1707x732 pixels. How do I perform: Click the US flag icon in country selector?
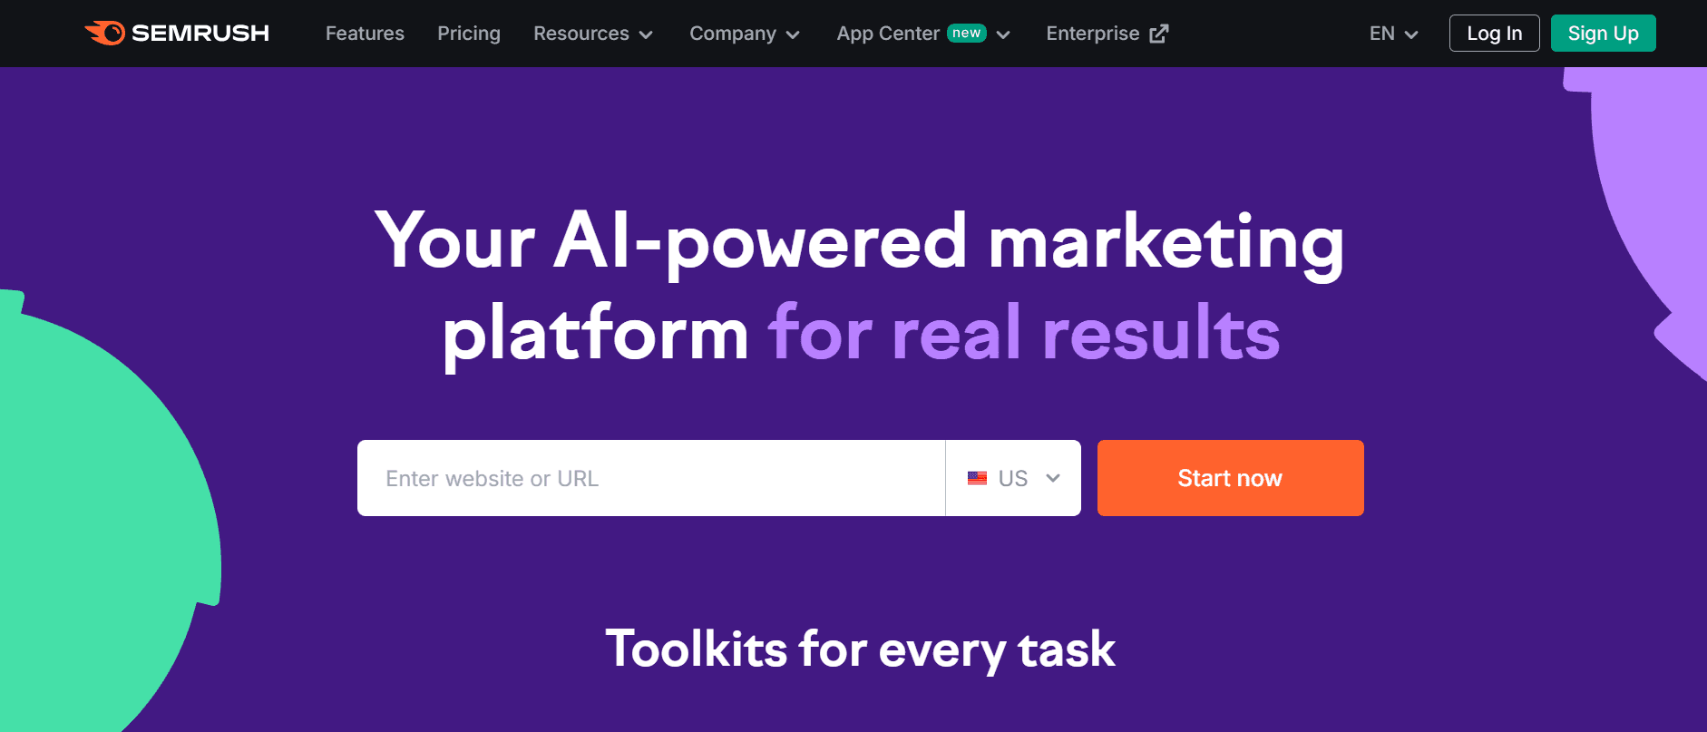coord(977,478)
